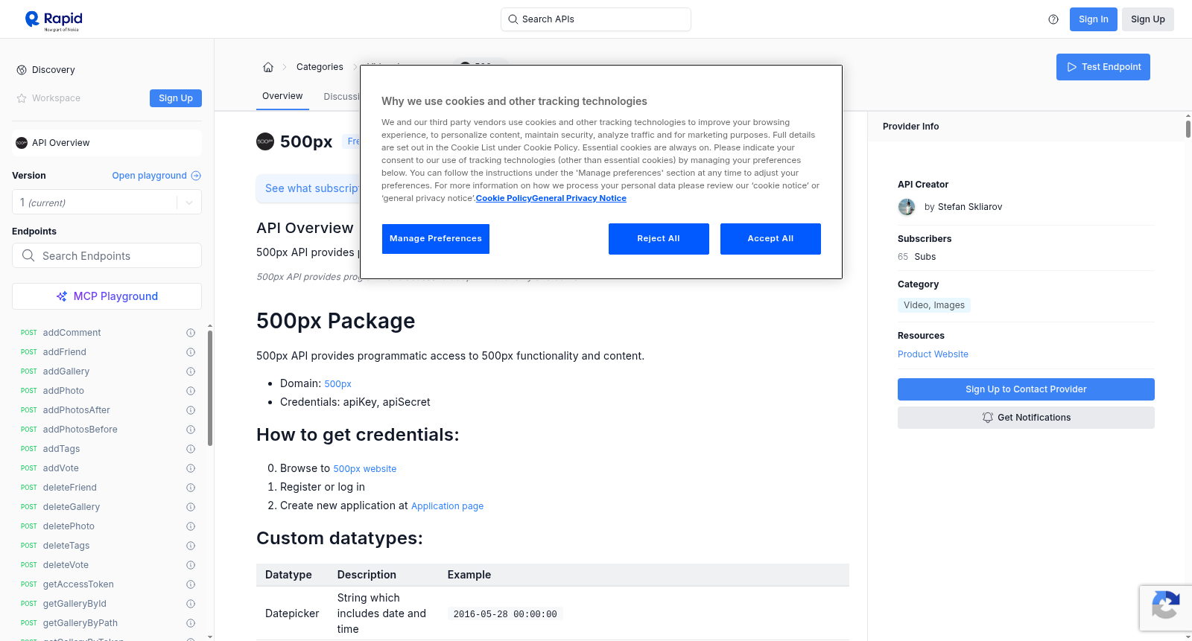Click the Get Notifications button
This screenshot has width=1192, height=641.
pos(1026,418)
